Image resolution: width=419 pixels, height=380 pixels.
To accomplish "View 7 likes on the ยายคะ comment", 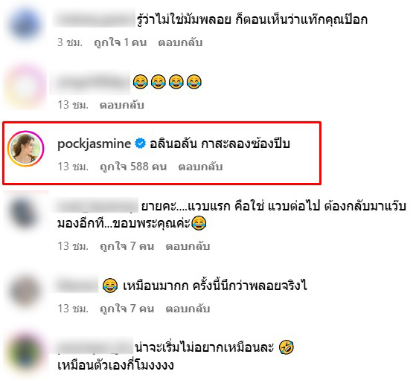I will [x=127, y=246].
